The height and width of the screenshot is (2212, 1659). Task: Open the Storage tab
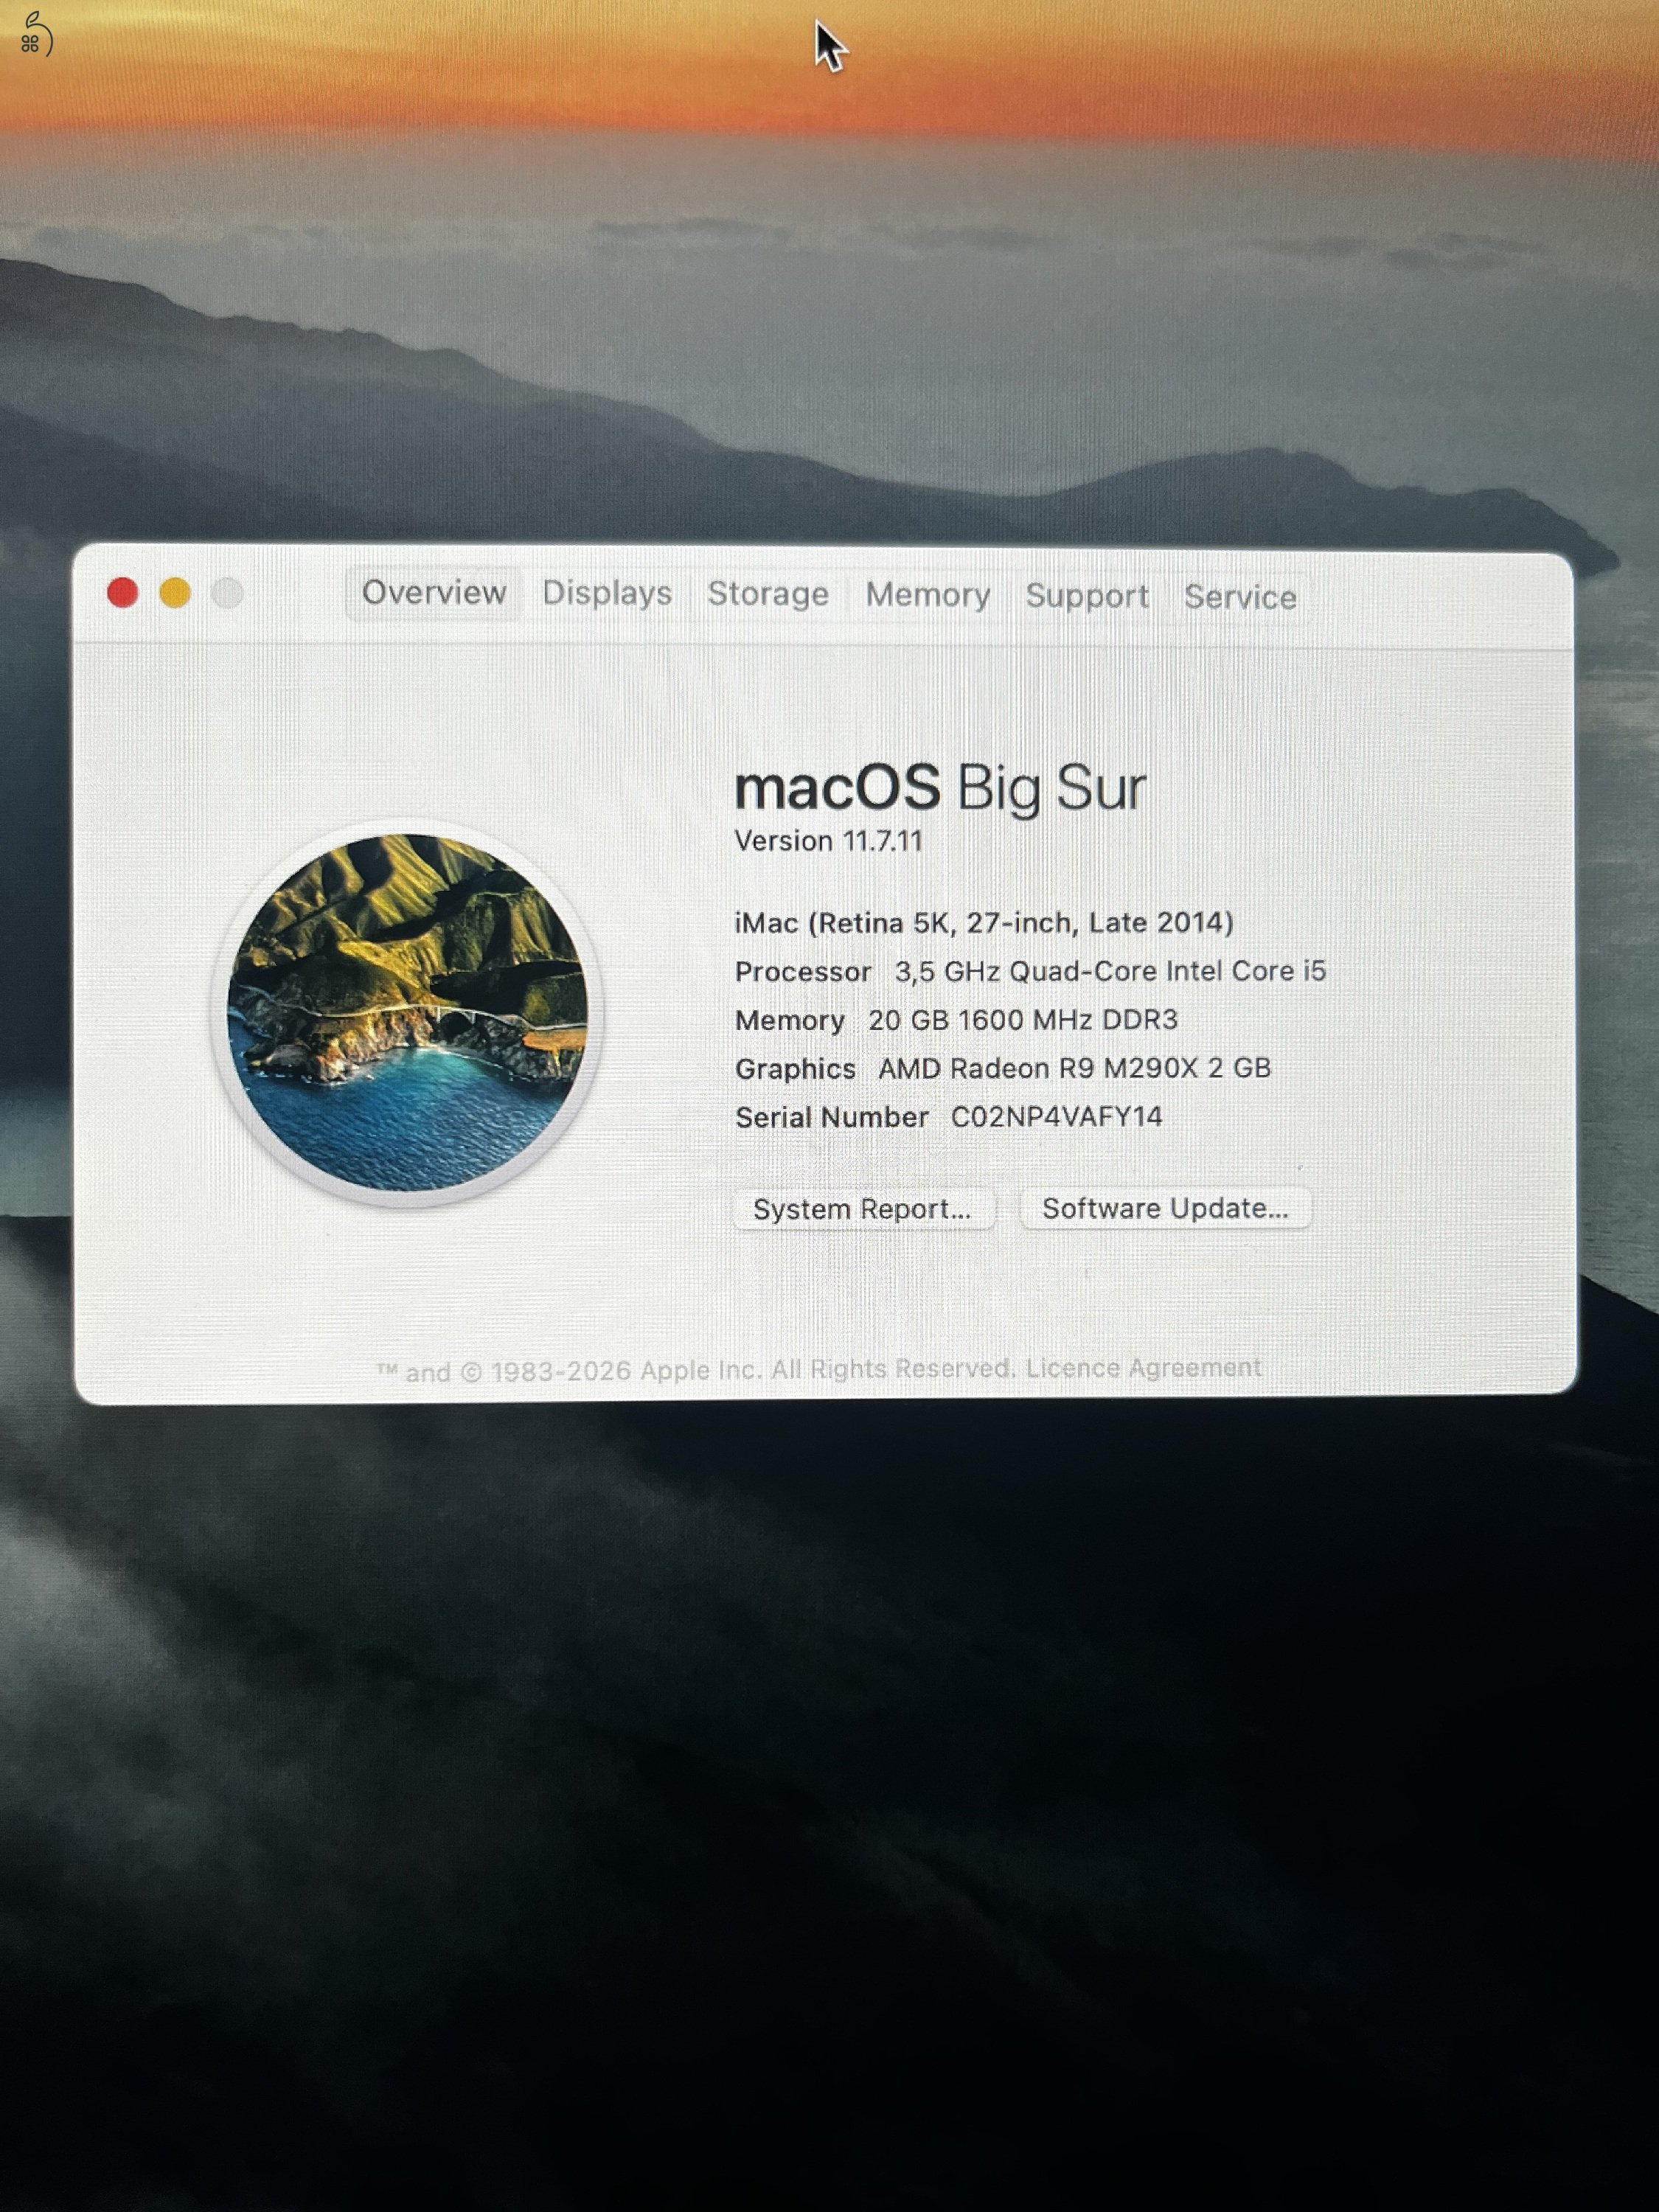pos(768,595)
